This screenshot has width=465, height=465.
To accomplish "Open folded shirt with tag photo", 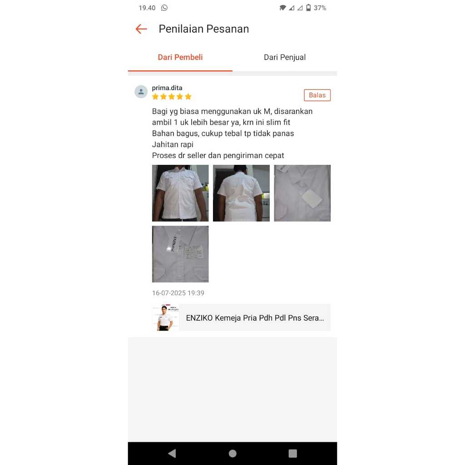I will pos(302,193).
